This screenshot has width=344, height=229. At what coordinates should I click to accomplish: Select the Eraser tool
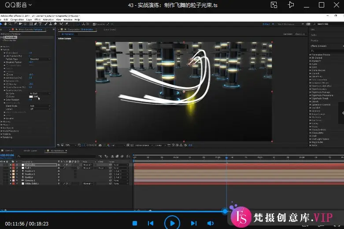point(55,24)
